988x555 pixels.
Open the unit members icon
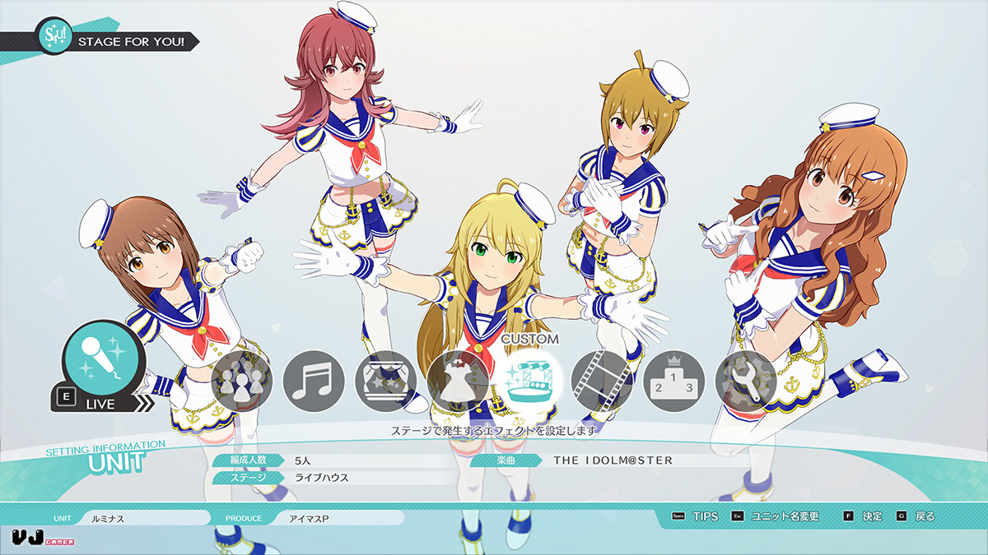pos(242,382)
